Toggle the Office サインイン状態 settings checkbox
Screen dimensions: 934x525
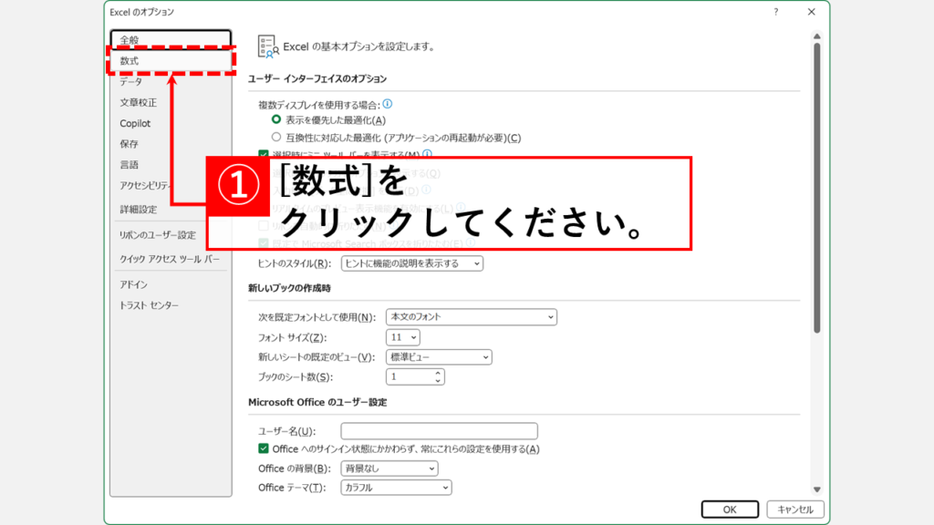coord(264,448)
